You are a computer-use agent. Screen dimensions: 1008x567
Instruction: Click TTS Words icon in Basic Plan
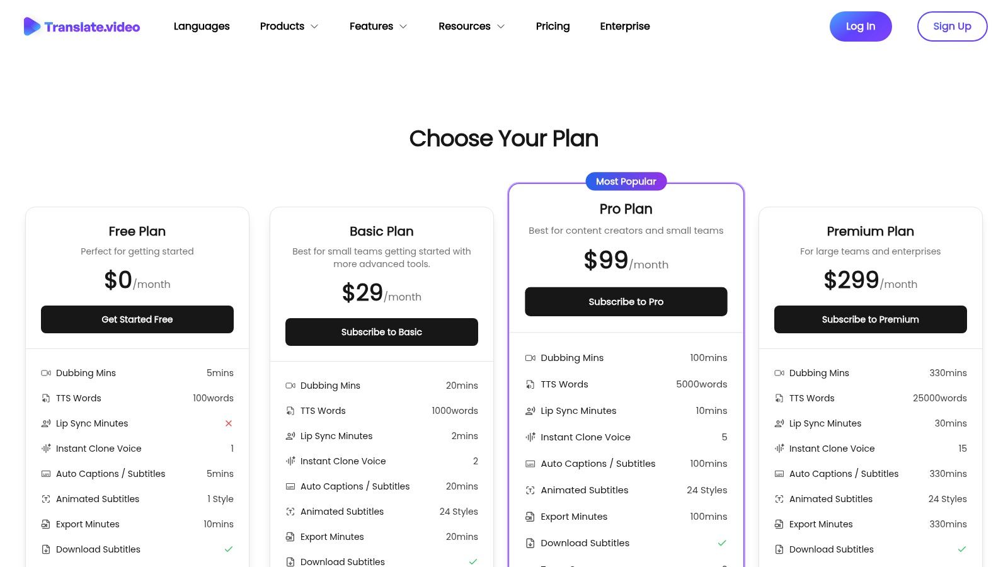[290, 411]
